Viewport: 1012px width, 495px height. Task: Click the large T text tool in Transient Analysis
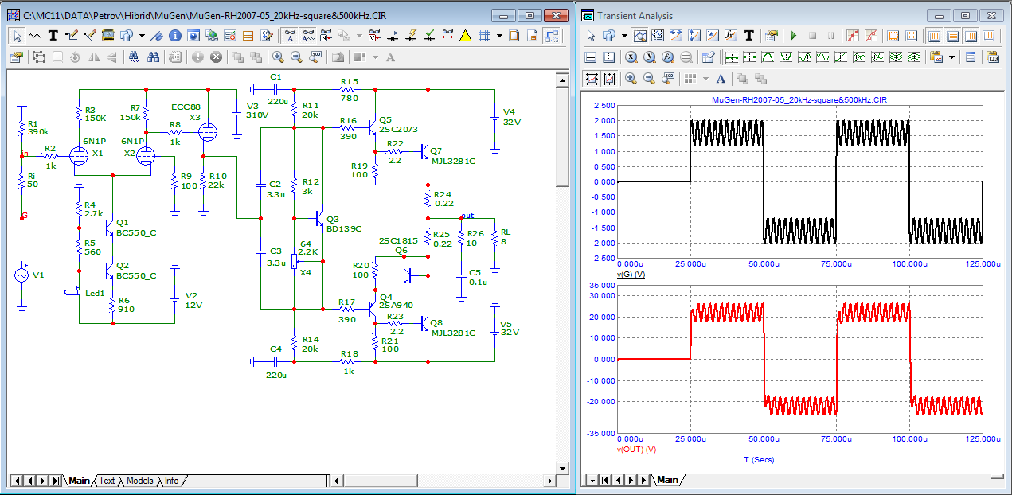coord(748,35)
